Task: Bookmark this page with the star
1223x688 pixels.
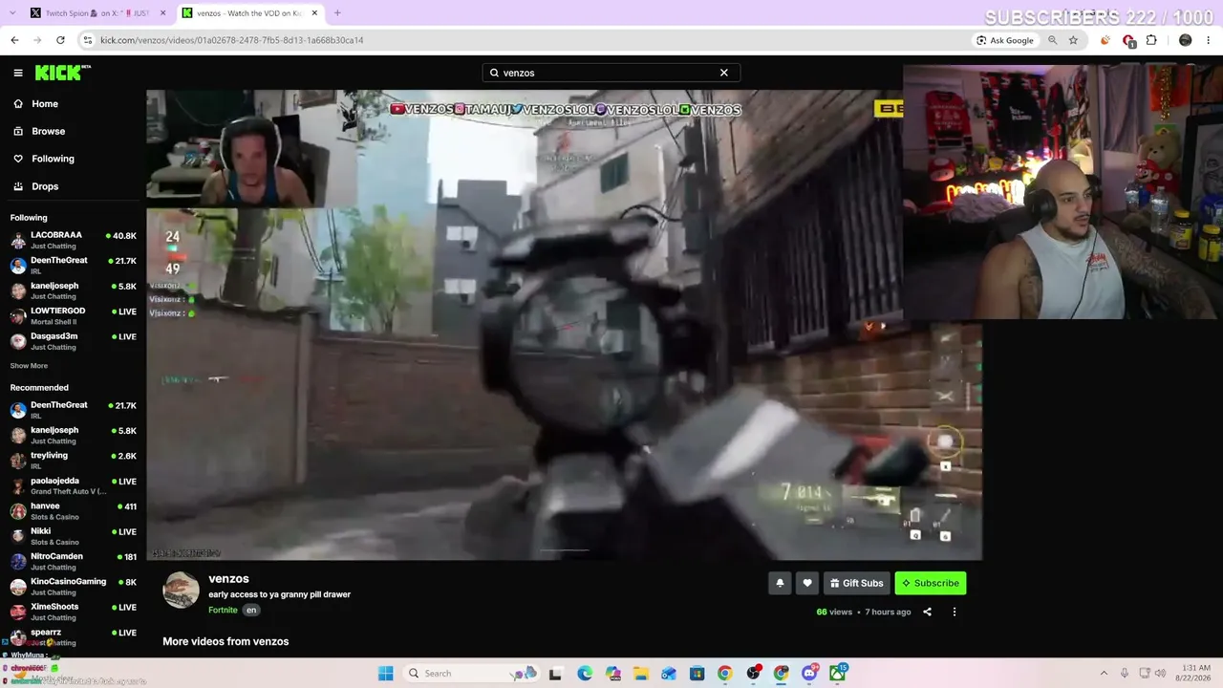Action: 1073,40
